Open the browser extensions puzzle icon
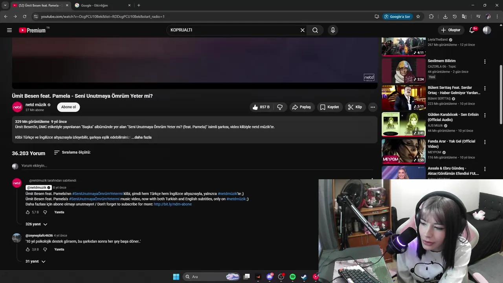The width and height of the screenshot is (503, 283). coord(431,17)
